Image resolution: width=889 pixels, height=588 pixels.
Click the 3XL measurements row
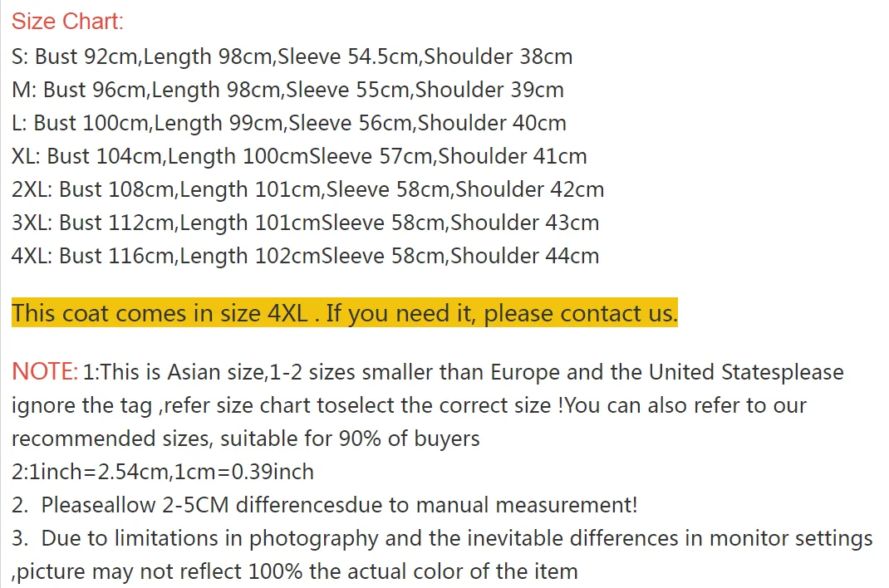tap(305, 223)
